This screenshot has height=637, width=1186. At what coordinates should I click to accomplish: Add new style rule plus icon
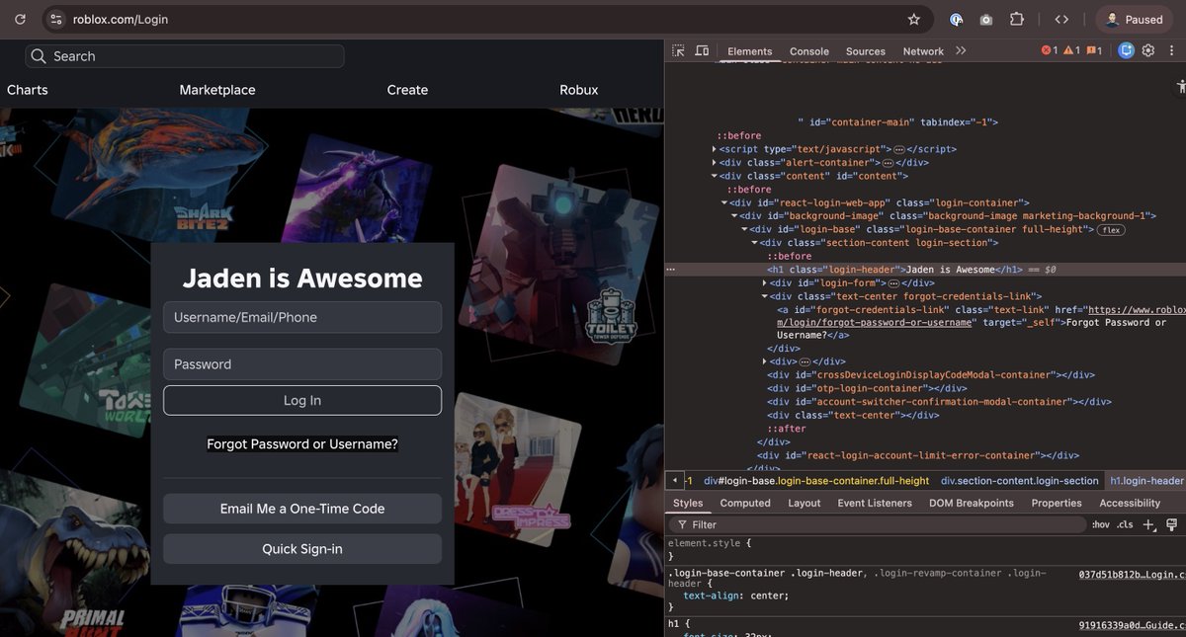[1148, 524]
